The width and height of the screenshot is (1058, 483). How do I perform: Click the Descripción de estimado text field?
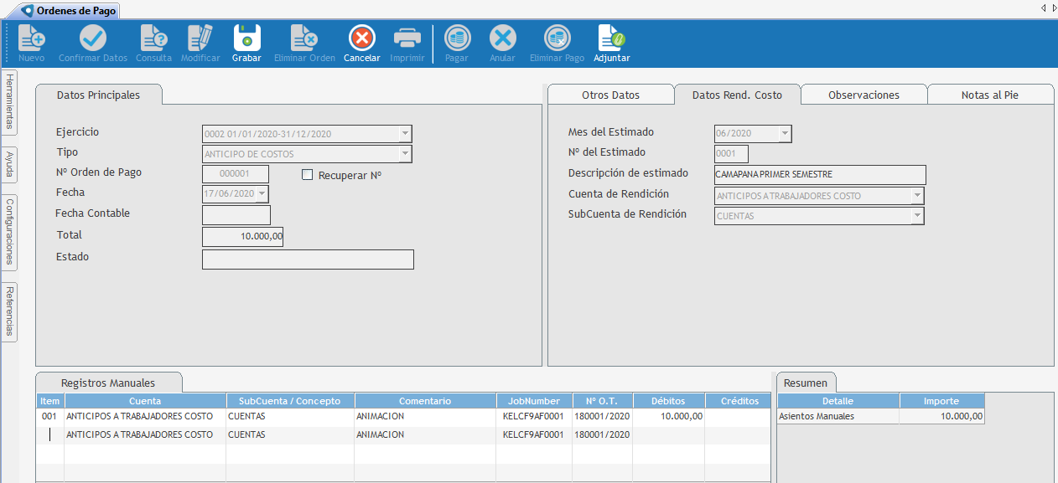[819, 175]
